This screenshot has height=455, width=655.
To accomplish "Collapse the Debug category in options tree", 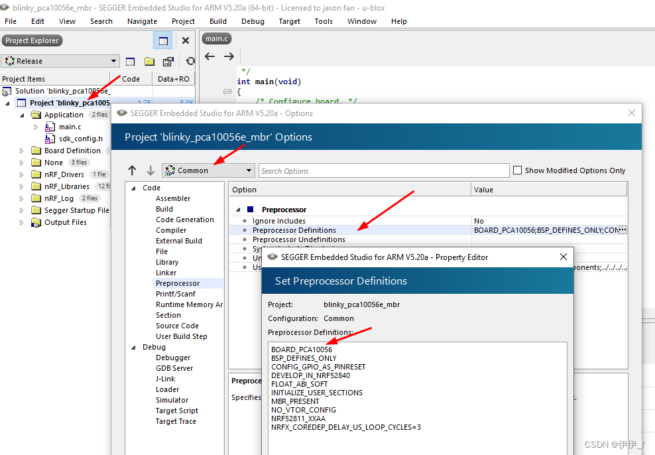I will (134, 348).
